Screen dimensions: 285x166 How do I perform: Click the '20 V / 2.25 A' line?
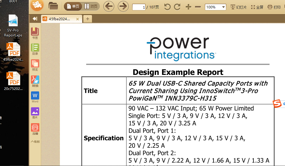point(146,146)
